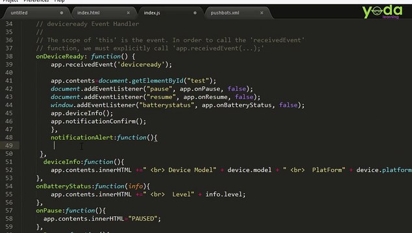Click the "batterystatus" string on line 44
The image size is (412, 233).
(167, 105)
